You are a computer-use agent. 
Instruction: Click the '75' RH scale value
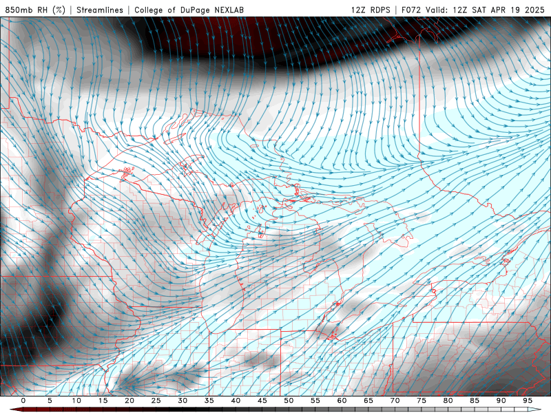[422, 401]
